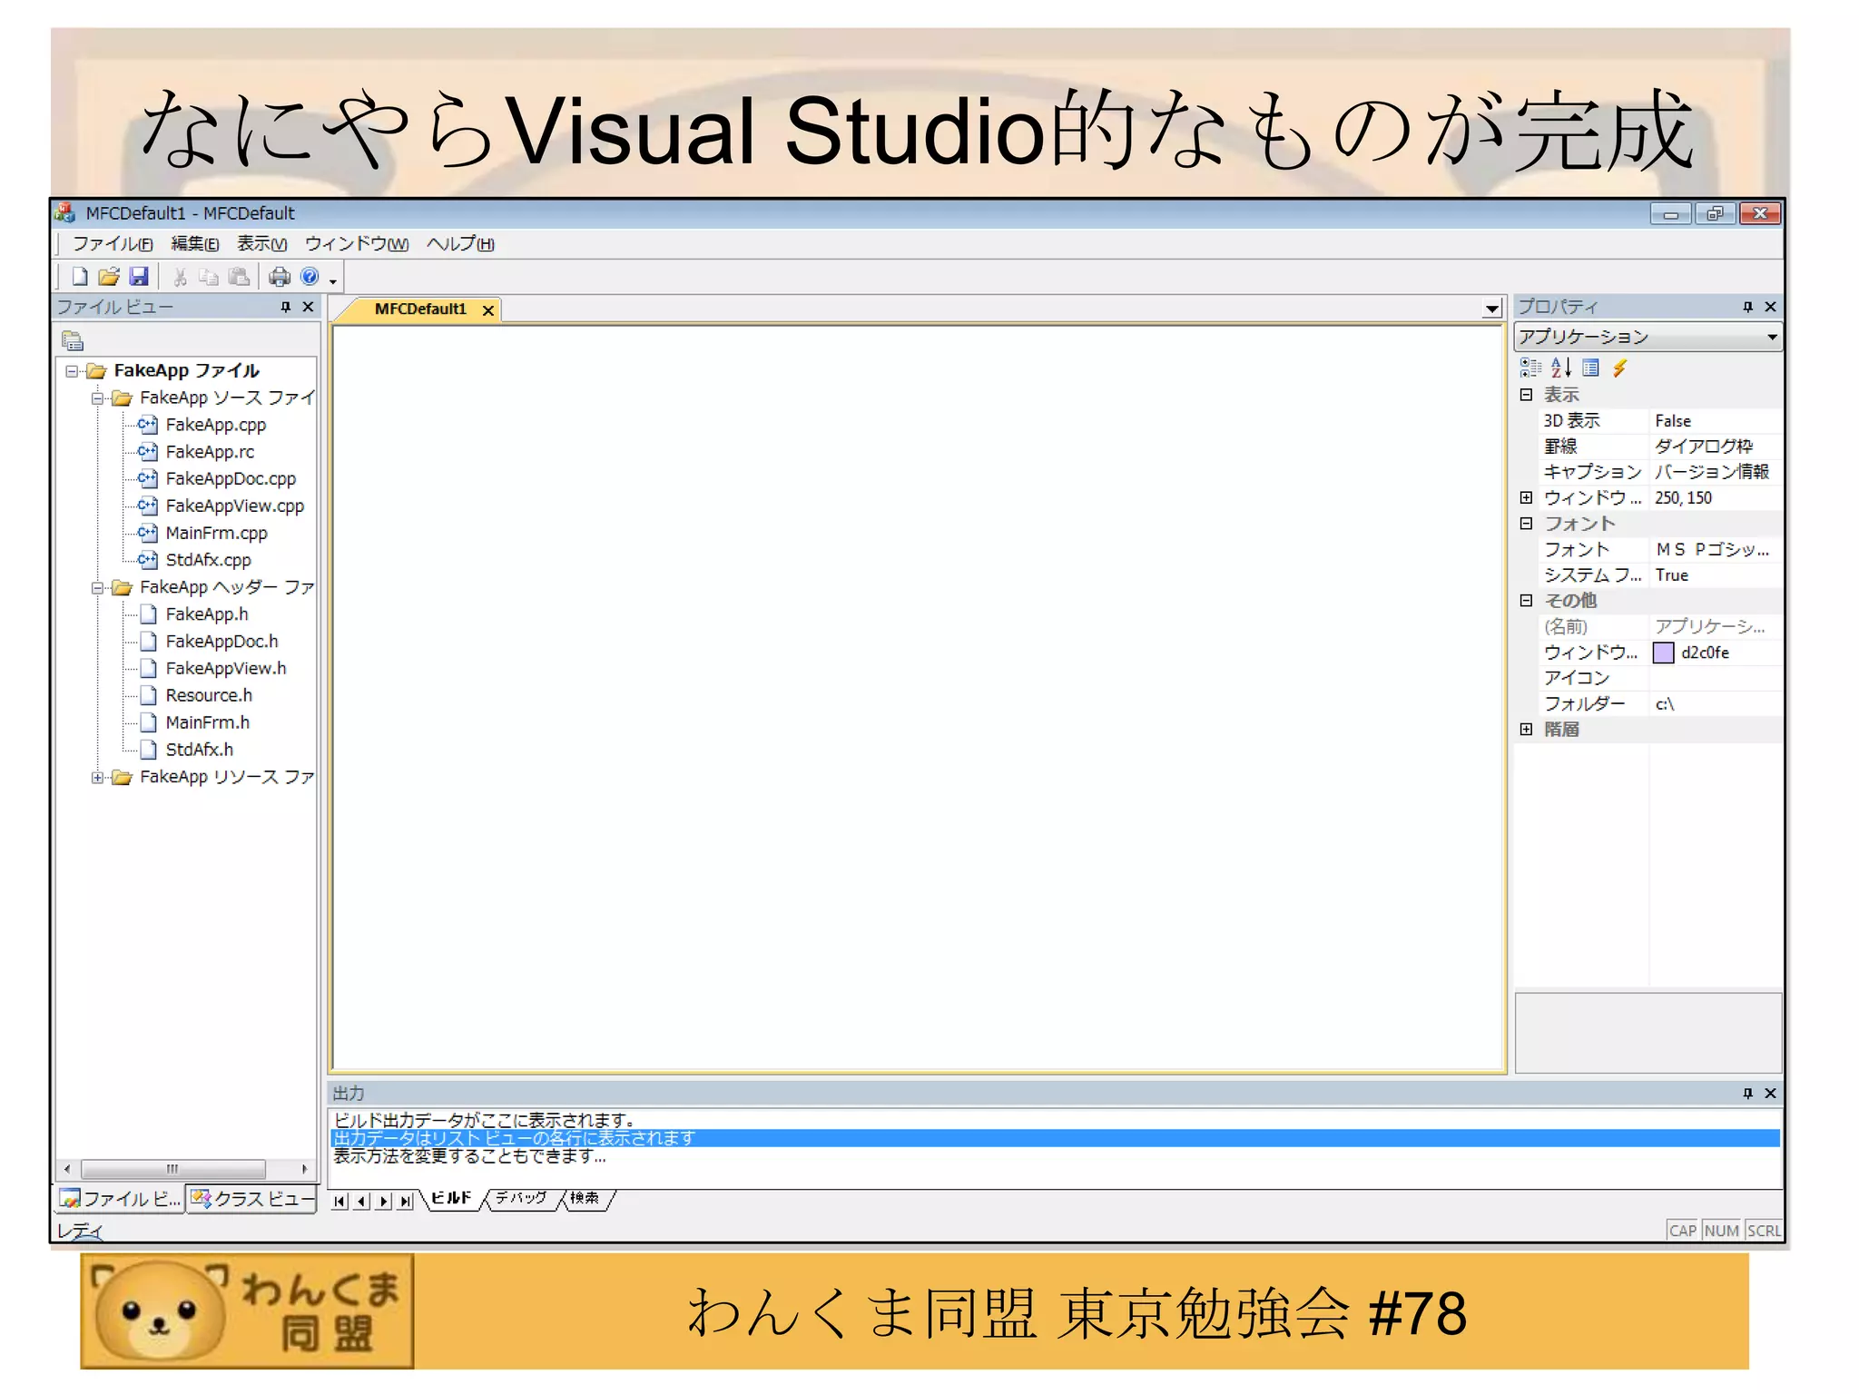Open the 編集(E) menu
Viewport: 1859px width, 1394px height.
(195, 243)
